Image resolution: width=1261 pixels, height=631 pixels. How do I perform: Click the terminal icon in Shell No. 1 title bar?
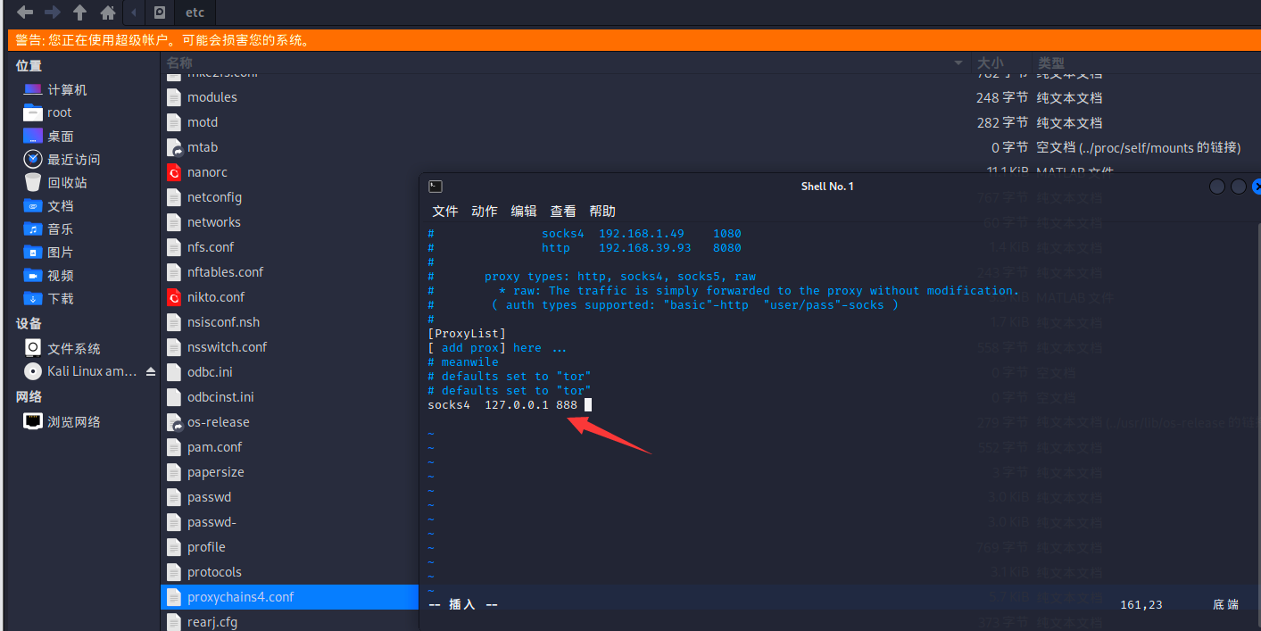tap(436, 187)
